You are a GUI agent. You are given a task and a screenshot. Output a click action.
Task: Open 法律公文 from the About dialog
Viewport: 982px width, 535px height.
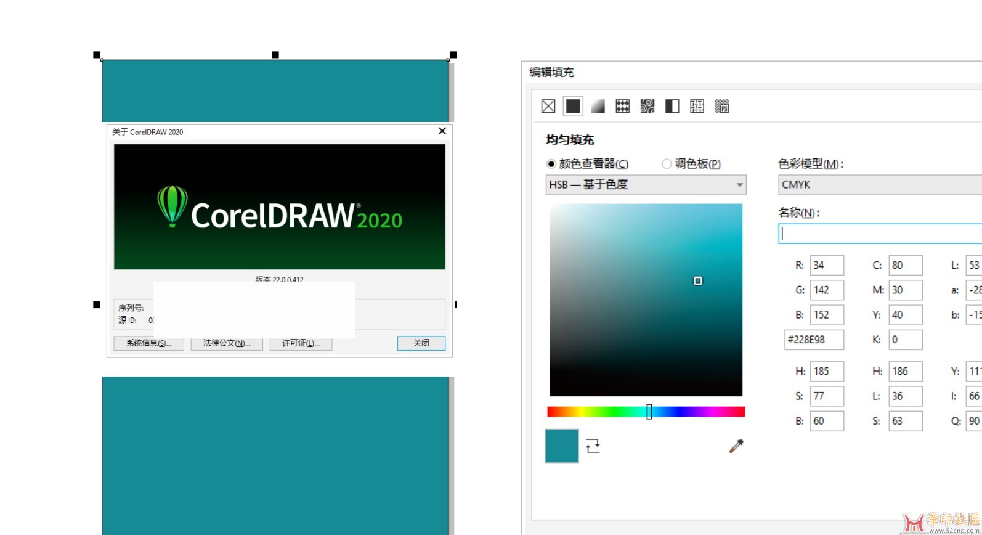point(227,343)
